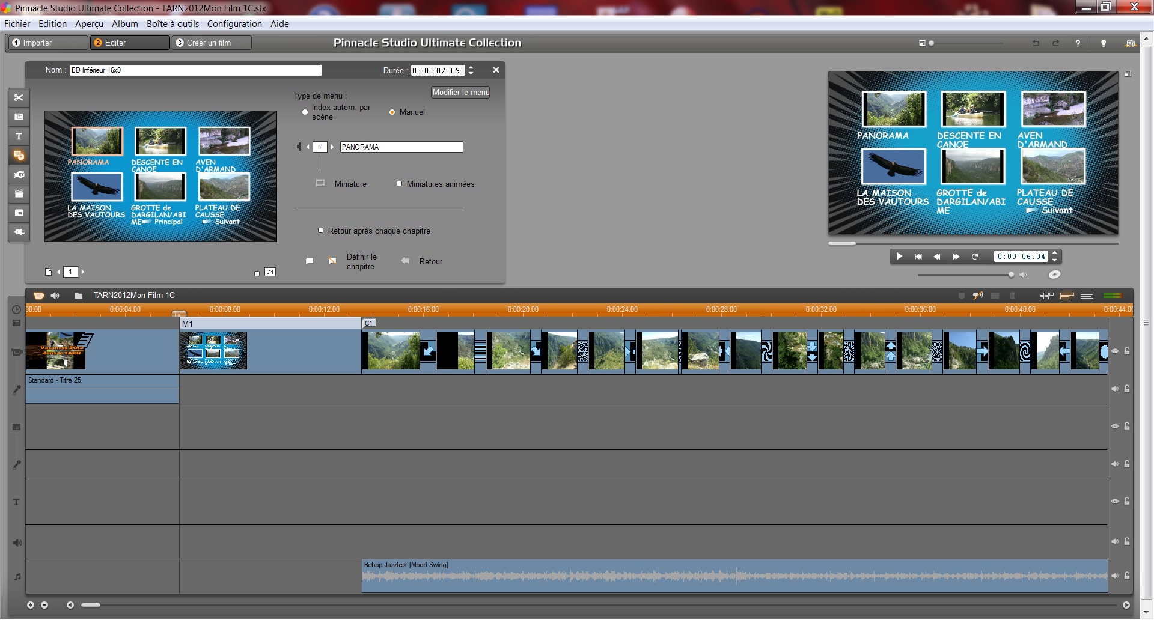This screenshot has height=620, width=1154.
Task: Click the audio scrubbing toggle icon
Action: click(x=978, y=296)
